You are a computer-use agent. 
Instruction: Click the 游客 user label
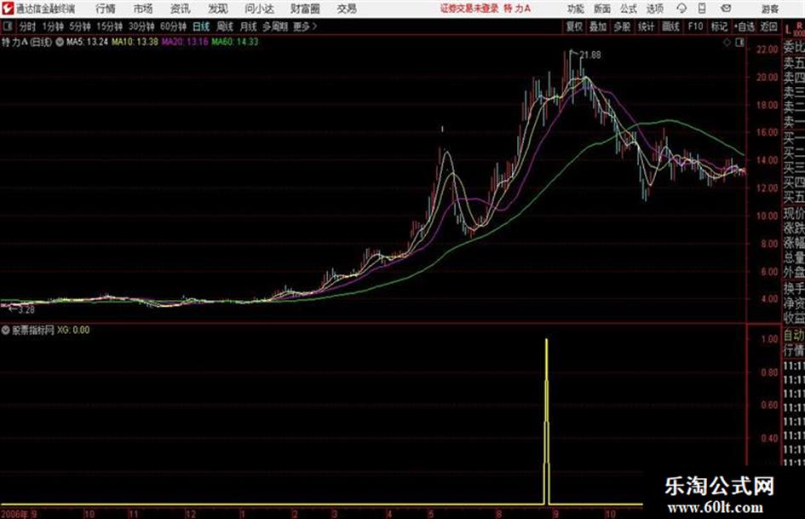769,9
